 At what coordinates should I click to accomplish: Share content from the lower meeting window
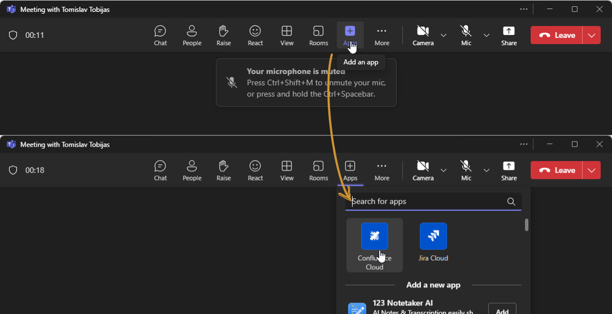pyautogui.click(x=508, y=170)
